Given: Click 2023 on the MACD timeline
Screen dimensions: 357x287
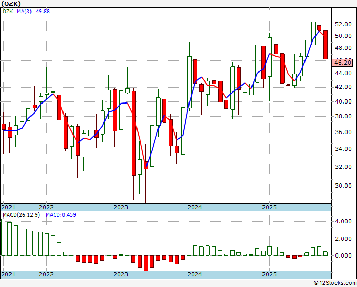Looking at the screenshot, I should [x=121, y=274].
